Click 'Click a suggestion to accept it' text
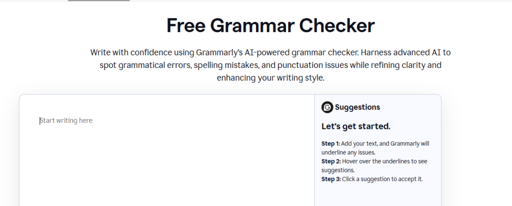Image resolution: width=512 pixels, height=206 pixels. pyautogui.click(x=382, y=179)
